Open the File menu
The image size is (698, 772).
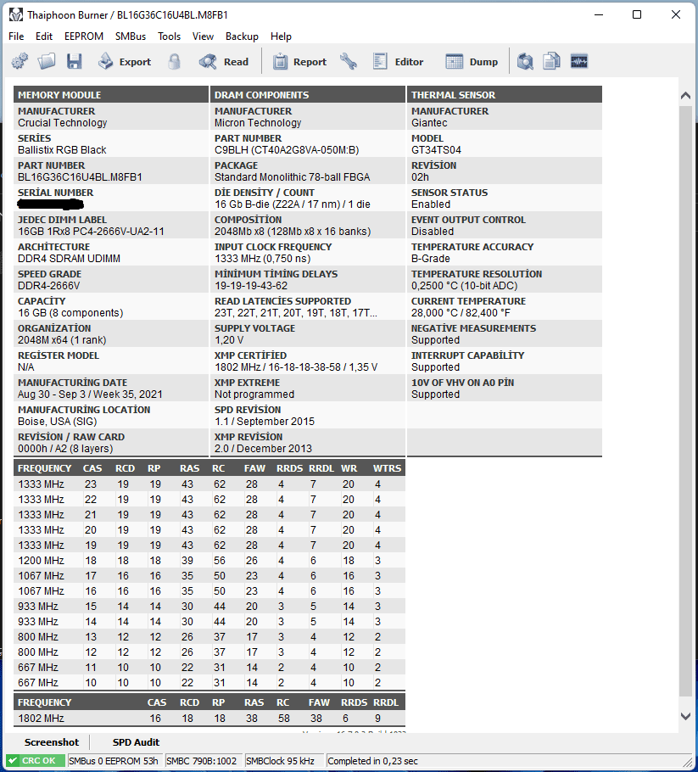16,36
